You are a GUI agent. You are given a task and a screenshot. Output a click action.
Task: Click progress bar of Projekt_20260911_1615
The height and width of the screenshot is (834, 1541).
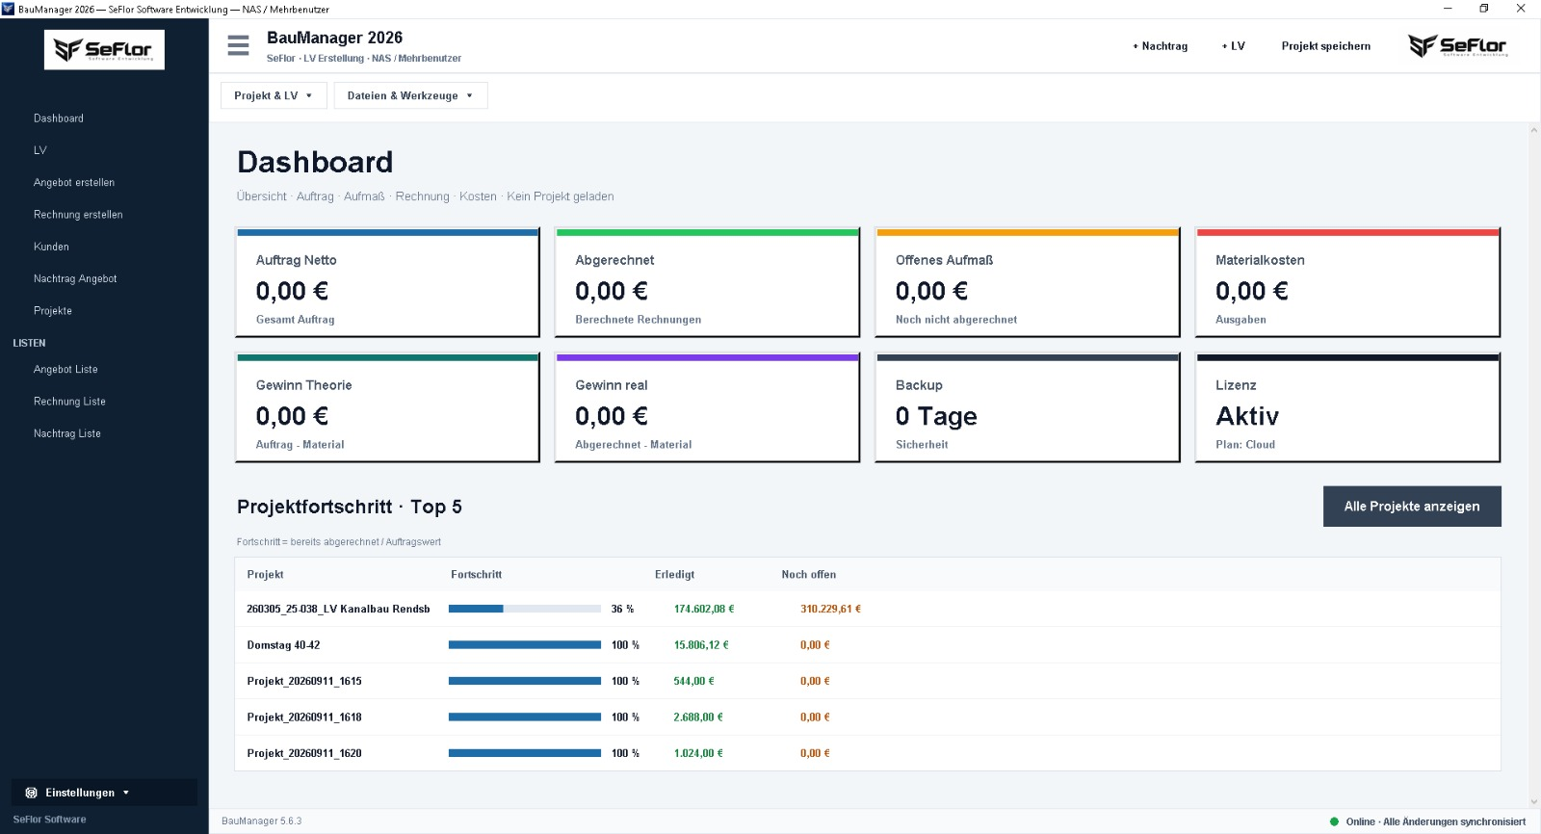pyautogui.click(x=525, y=681)
